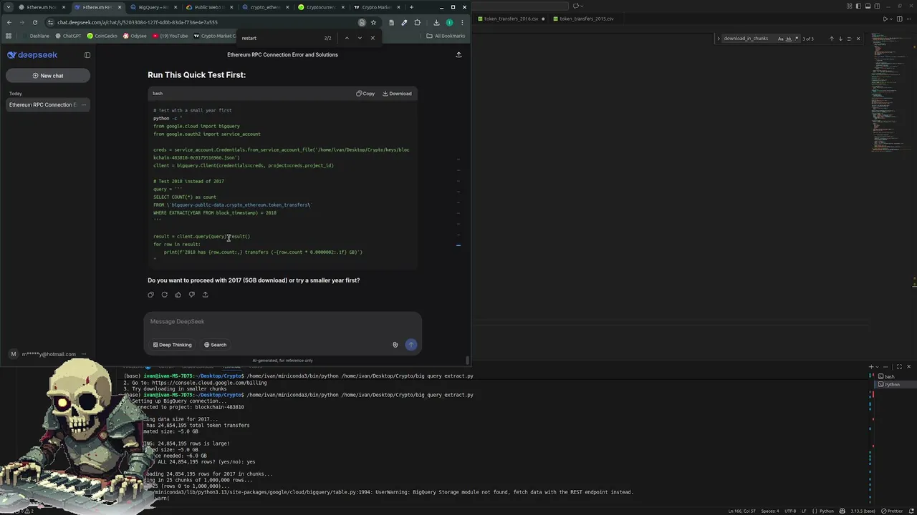The image size is (917, 515).
Task: Bookmark this page with the star
Action: pos(373,22)
